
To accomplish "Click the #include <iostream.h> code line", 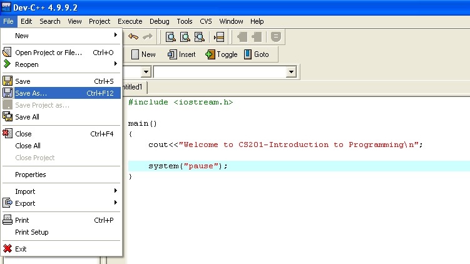I will [x=180, y=102].
